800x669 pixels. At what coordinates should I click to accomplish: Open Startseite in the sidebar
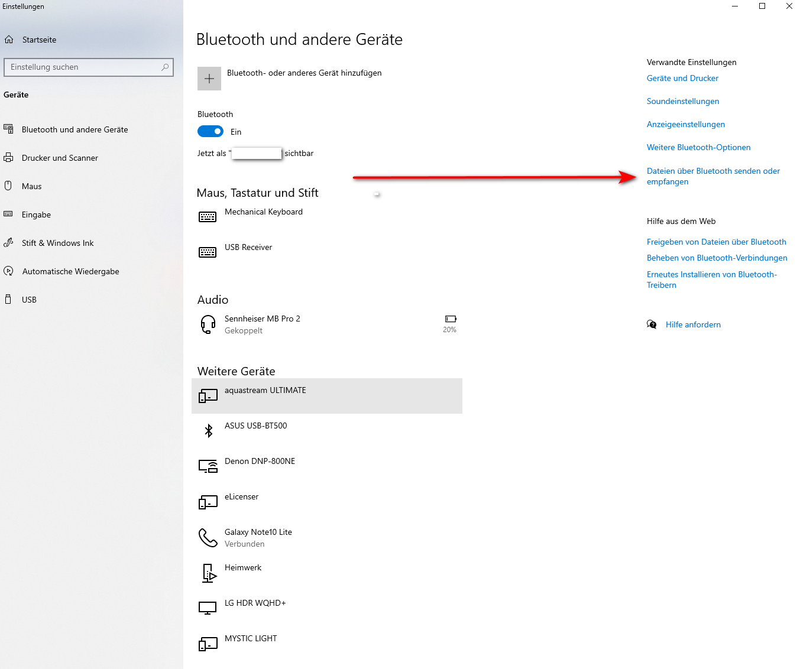click(x=39, y=40)
